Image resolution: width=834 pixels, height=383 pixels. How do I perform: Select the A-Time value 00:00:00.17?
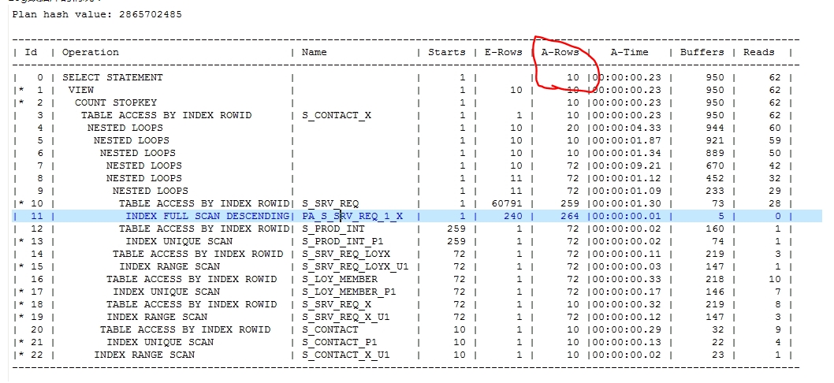pyautogui.click(x=627, y=292)
